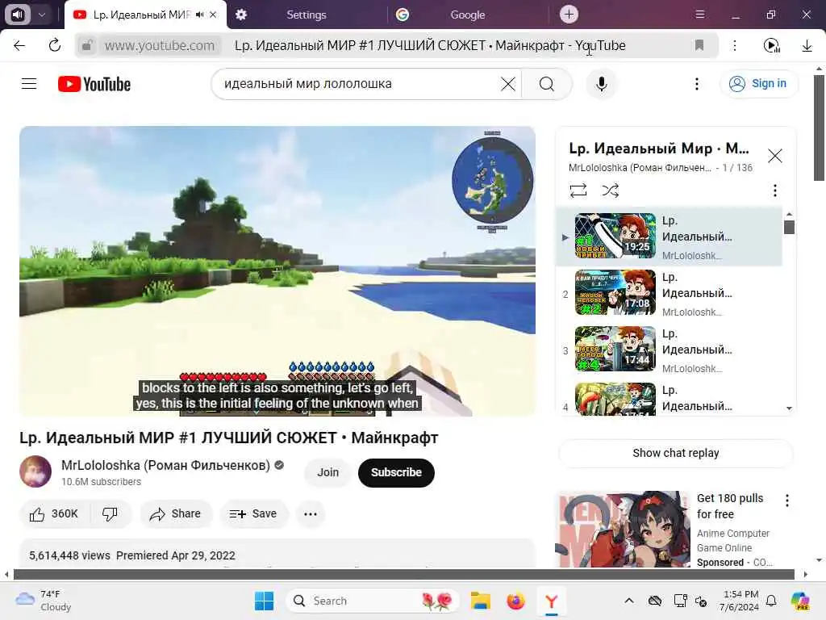Open the fourth playlist video thumbnail
Image resolution: width=826 pixels, height=620 pixels.
(615, 399)
